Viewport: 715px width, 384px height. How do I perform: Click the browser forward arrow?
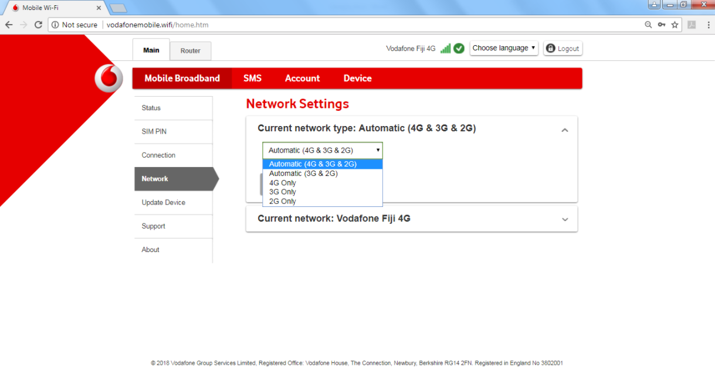click(x=23, y=25)
